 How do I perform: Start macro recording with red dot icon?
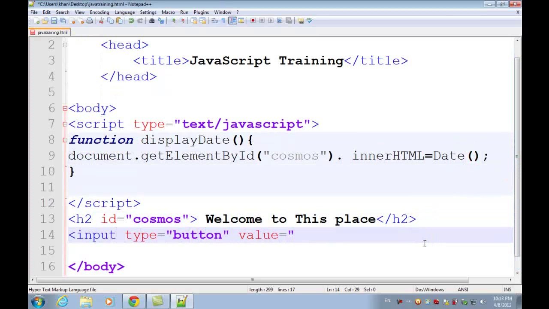coord(253,21)
